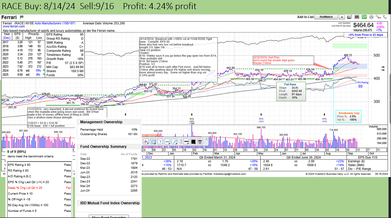Collapse the drawing toolbar with green arrow
This screenshot has width=391, height=218.
pos(207,139)
